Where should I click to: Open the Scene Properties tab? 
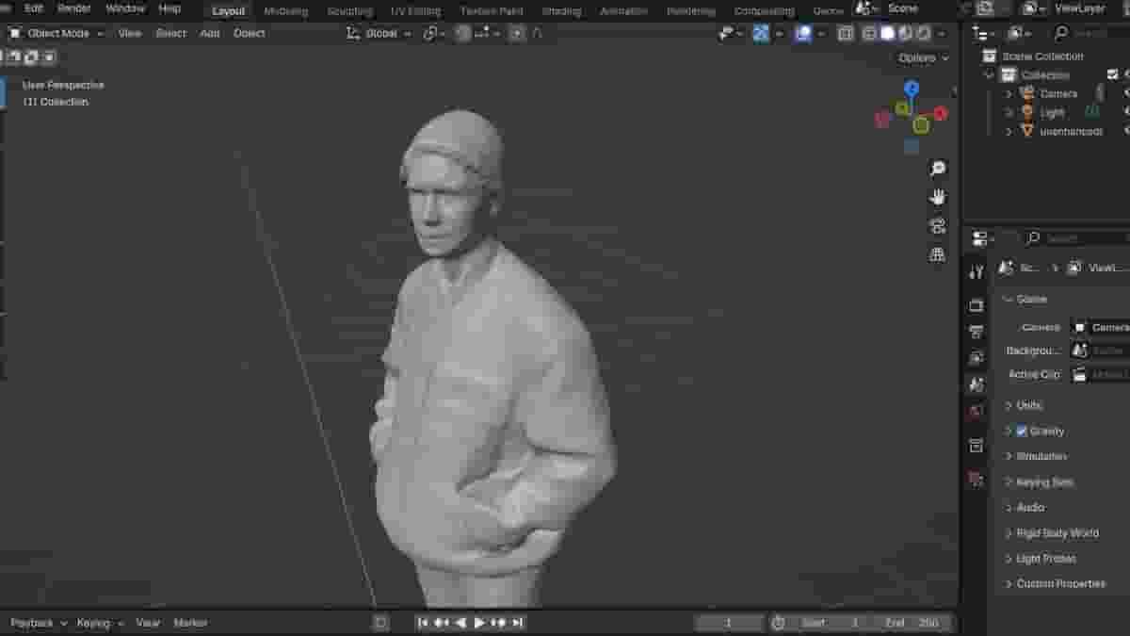click(975, 383)
